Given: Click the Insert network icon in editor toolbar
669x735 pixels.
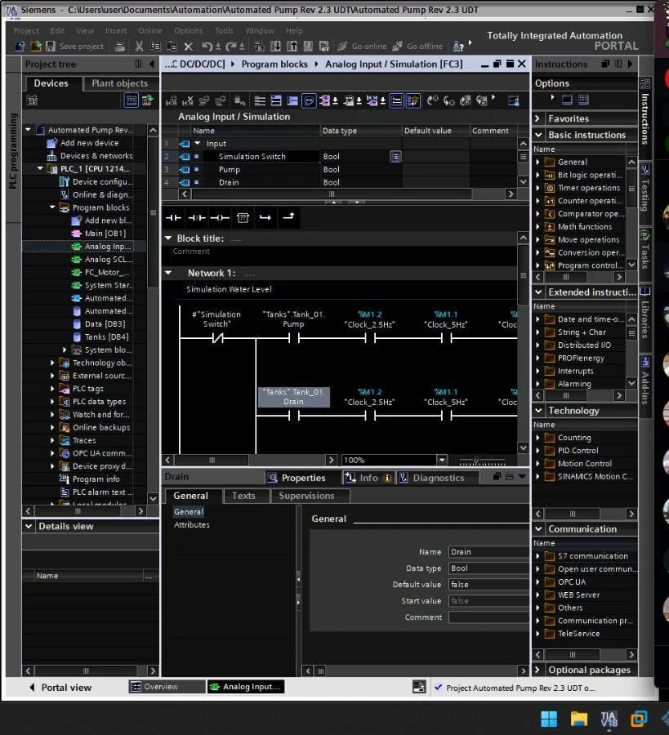Looking at the screenshot, I should (x=172, y=100).
